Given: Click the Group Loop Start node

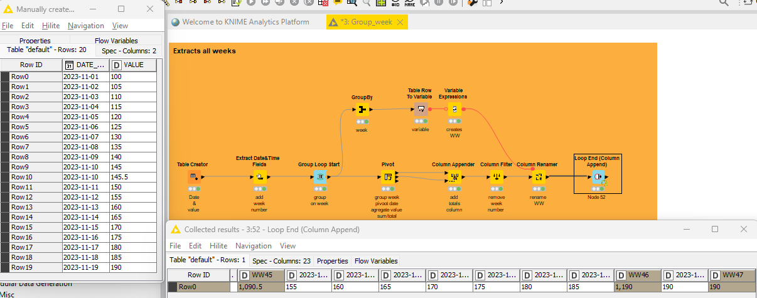Looking at the screenshot, I should coord(319,177).
